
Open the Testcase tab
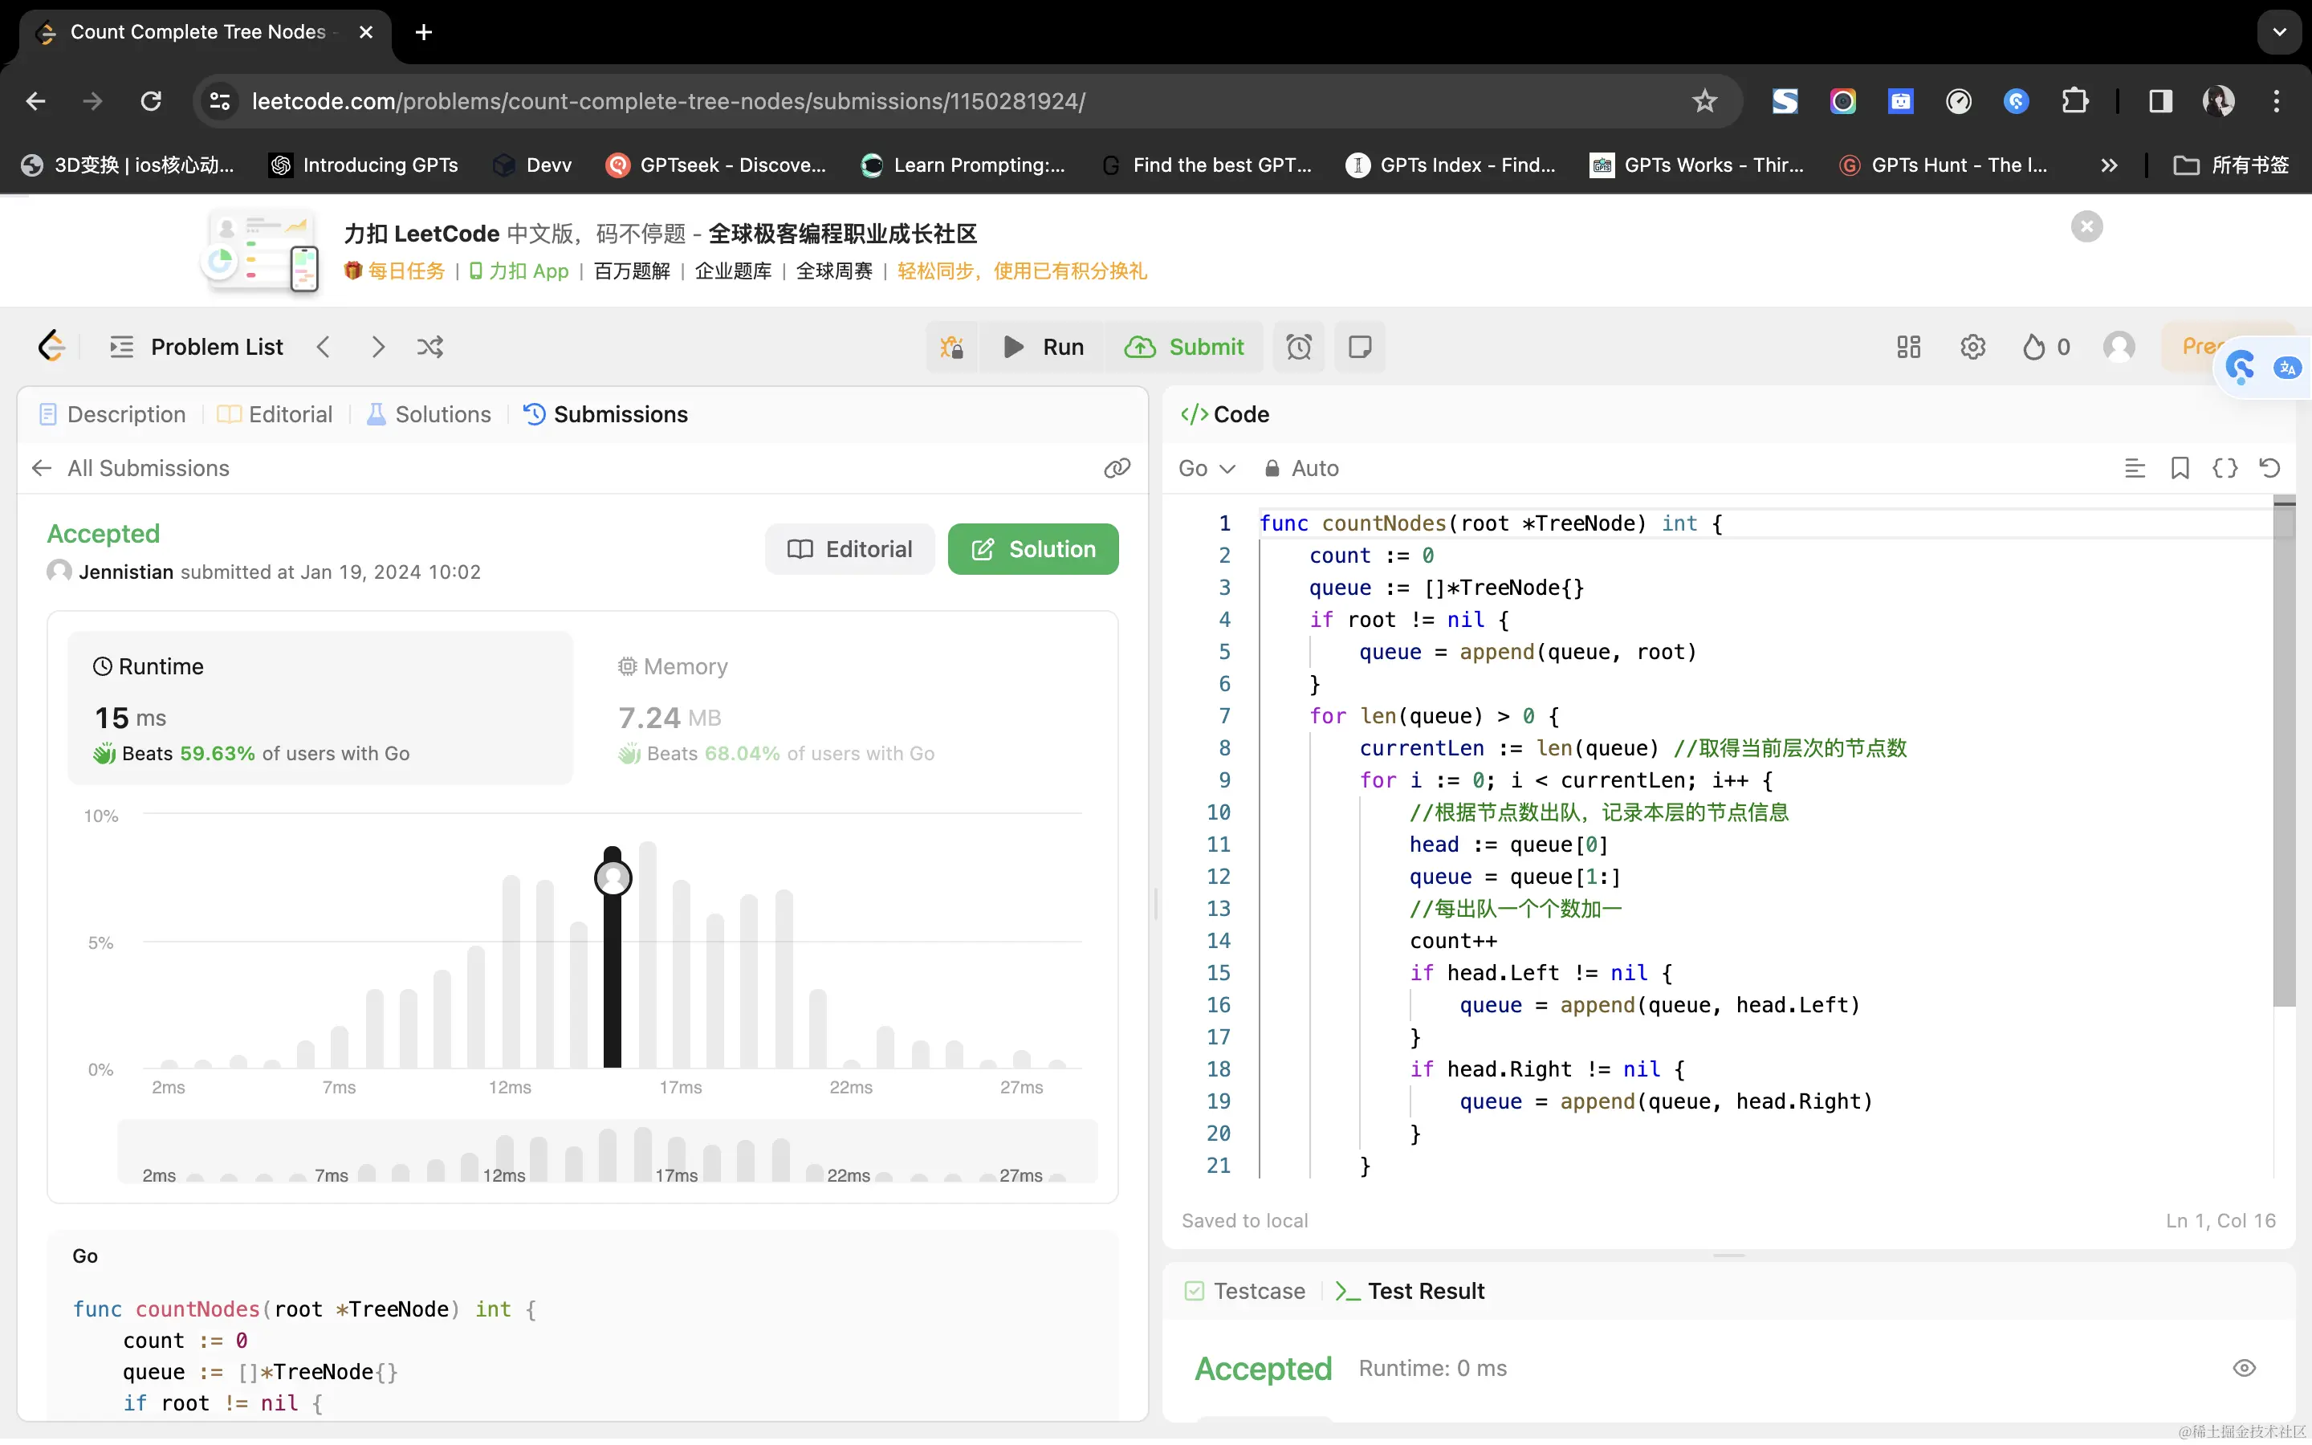[x=1245, y=1291]
